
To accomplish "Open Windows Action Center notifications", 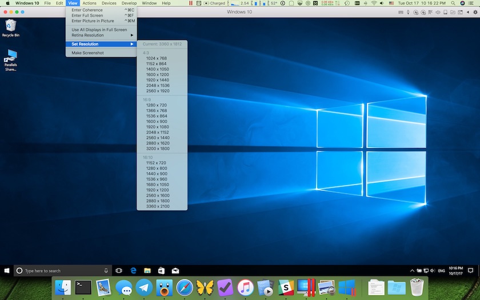I will 471,271.
